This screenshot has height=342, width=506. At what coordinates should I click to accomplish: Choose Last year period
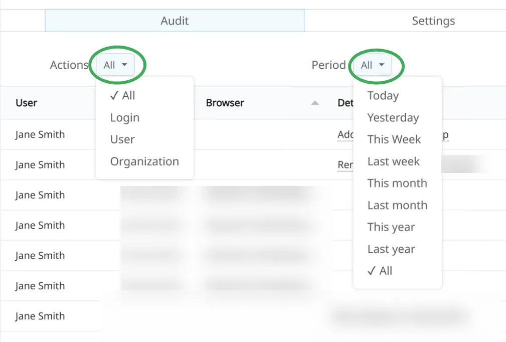(x=391, y=249)
